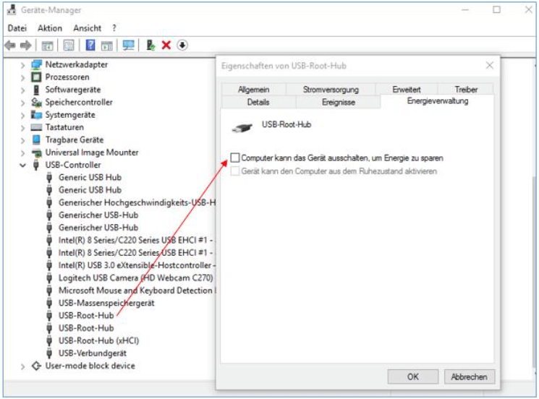Switch to the Stromversorgung tab

[330, 90]
